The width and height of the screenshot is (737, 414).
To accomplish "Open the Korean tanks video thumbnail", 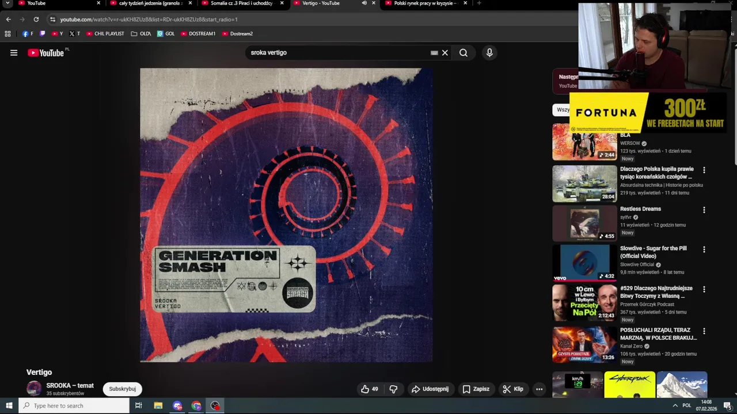I will 584,184.
